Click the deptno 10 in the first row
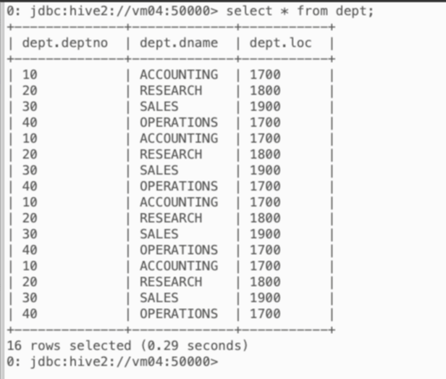446x379 pixels. pos(30,75)
